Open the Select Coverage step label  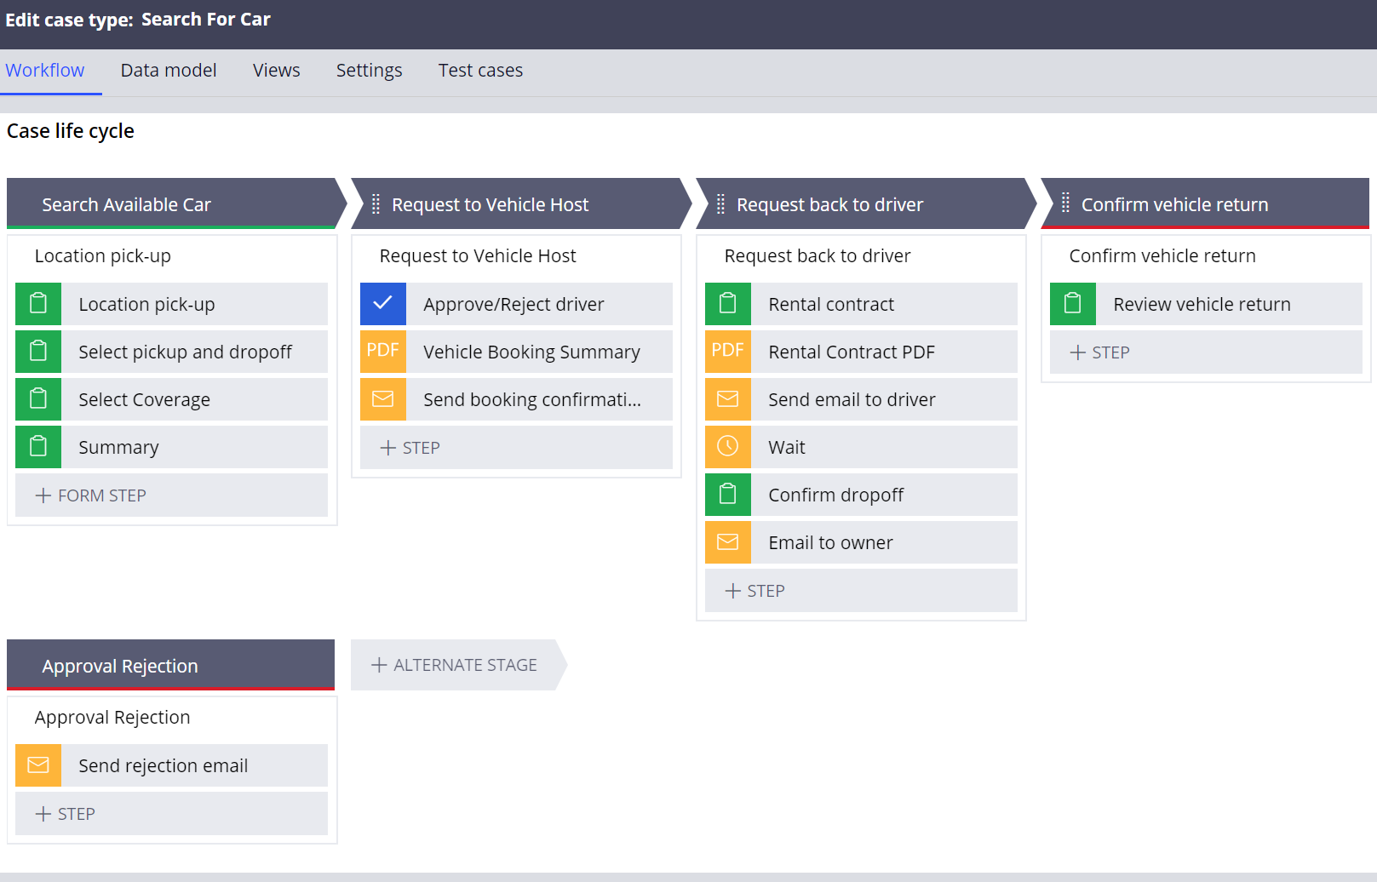(144, 399)
